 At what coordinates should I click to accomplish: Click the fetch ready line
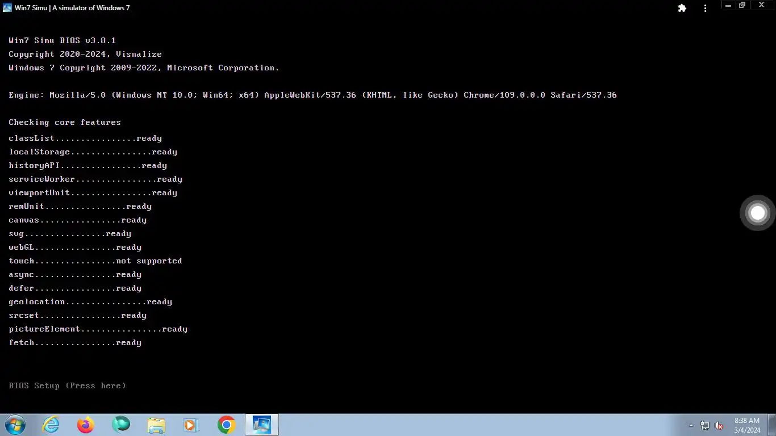75,342
